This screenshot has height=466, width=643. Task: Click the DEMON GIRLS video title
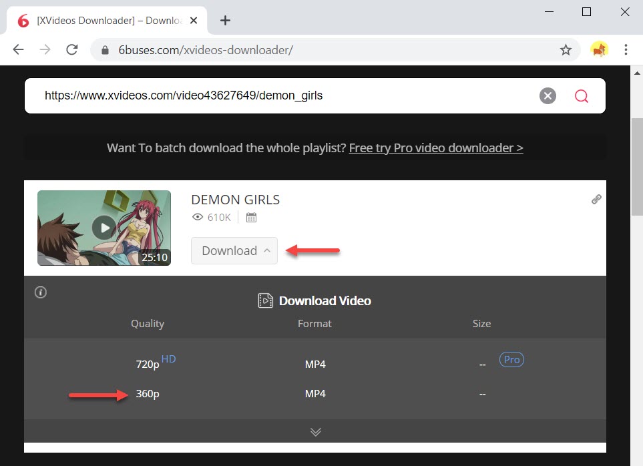click(x=236, y=200)
